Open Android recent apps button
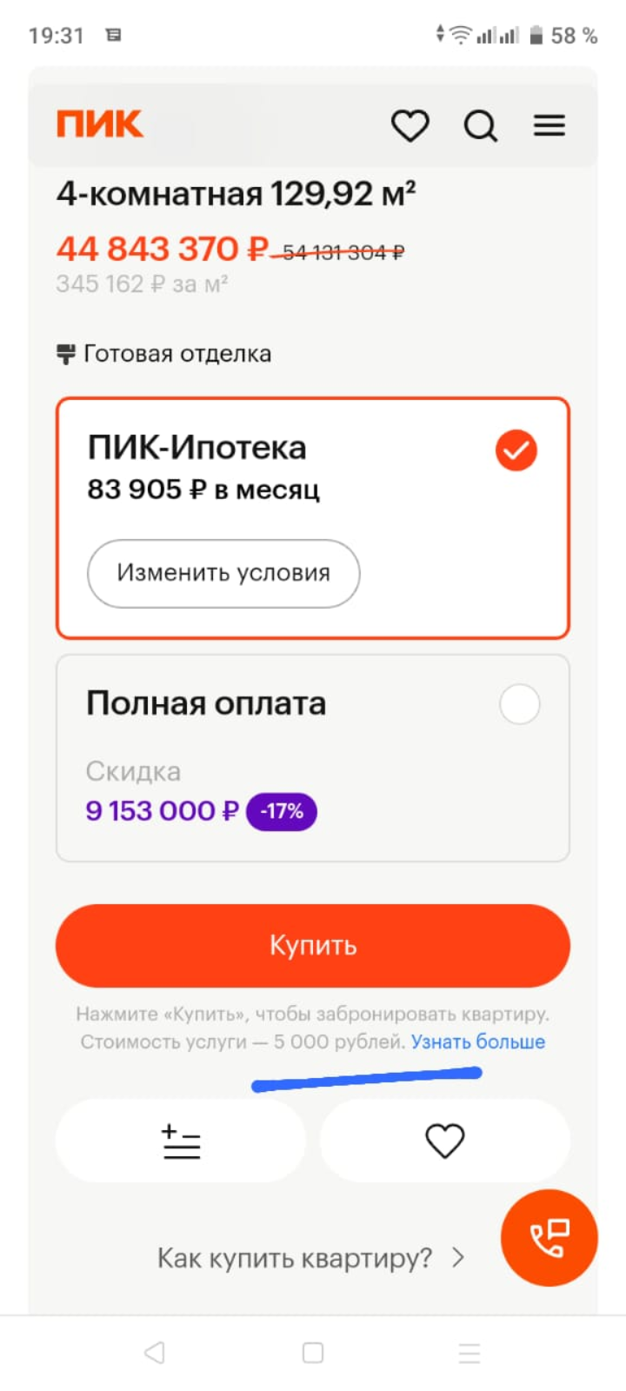626x1391 pixels. click(469, 1353)
